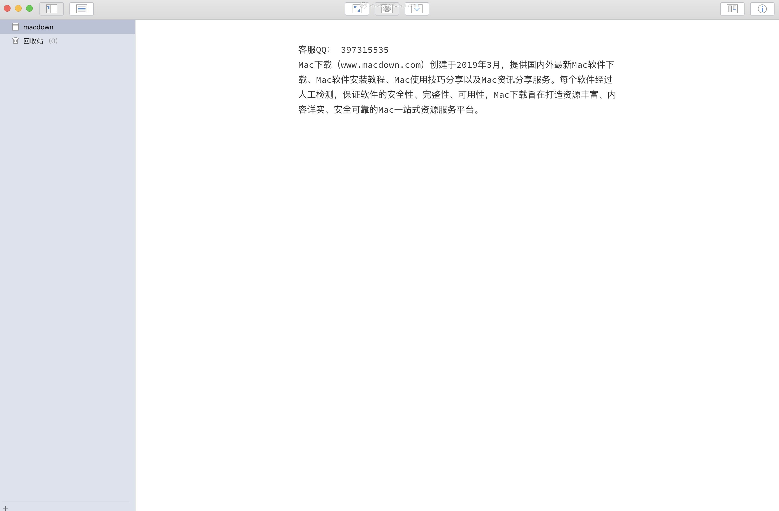Click the red close window button
This screenshot has width=779, height=511.
point(7,9)
